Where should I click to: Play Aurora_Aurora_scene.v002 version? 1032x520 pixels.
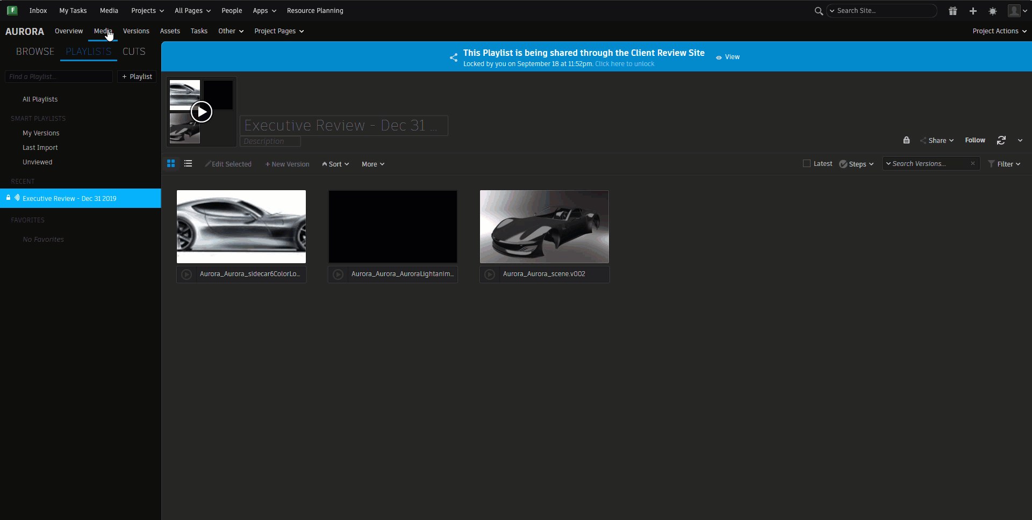490,275
